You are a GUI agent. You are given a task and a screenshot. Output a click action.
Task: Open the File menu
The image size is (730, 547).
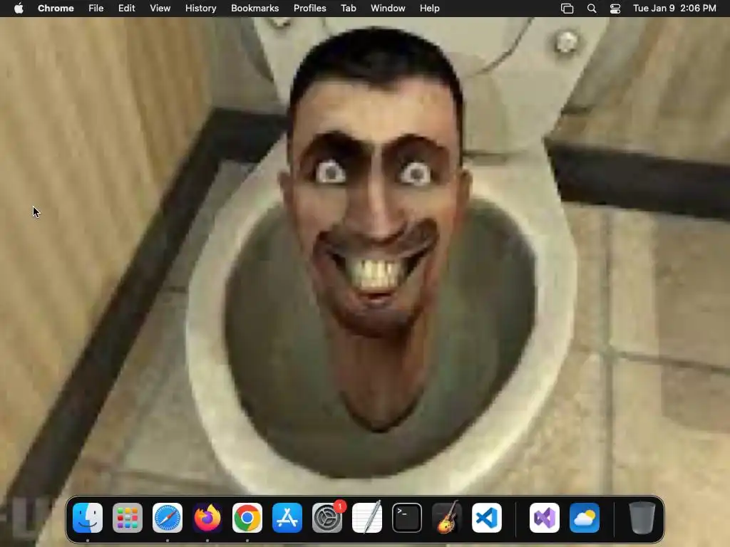click(x=96, y=9)
